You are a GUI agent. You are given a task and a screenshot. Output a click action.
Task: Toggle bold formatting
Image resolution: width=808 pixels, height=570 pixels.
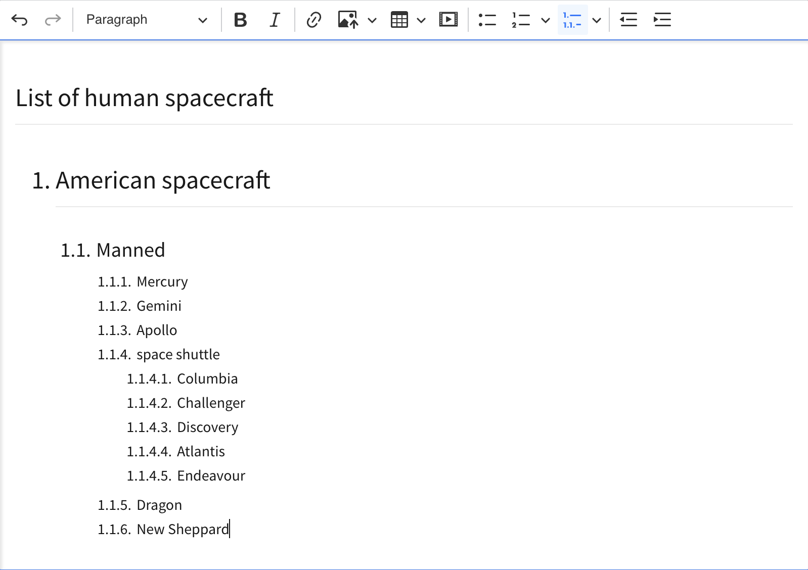pos(241,20)
